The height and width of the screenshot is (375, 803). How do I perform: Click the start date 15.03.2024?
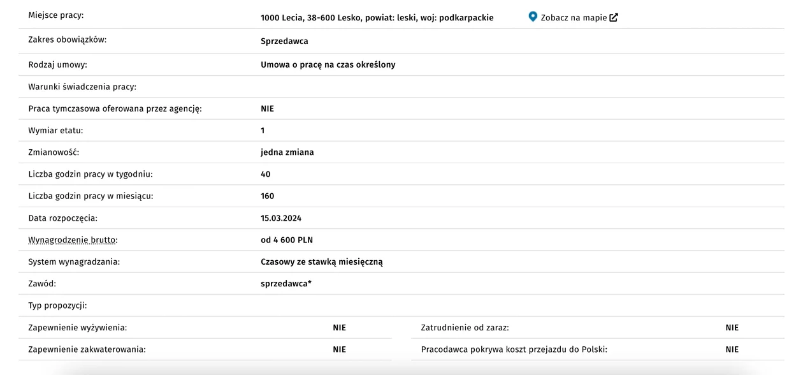(281, 218)
